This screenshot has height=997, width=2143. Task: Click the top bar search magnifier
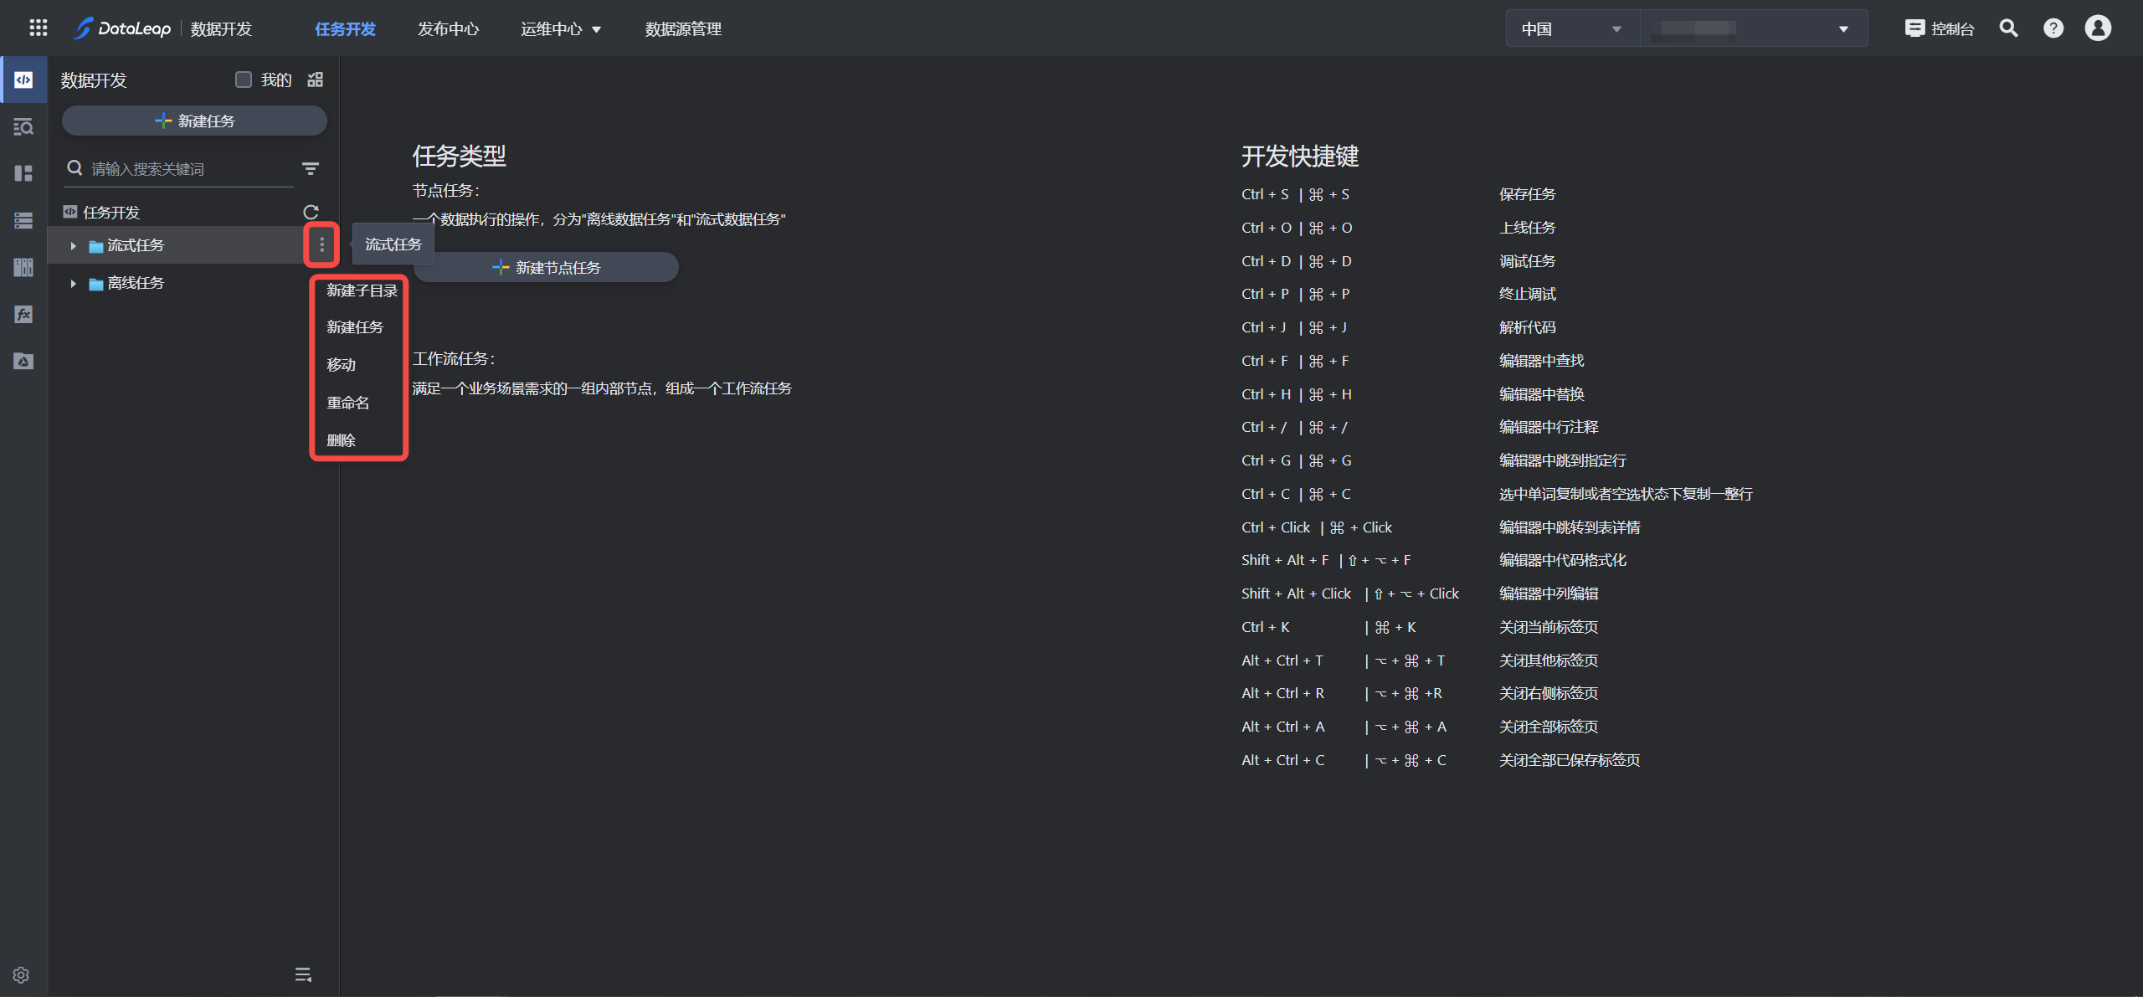coord(2008,28)
